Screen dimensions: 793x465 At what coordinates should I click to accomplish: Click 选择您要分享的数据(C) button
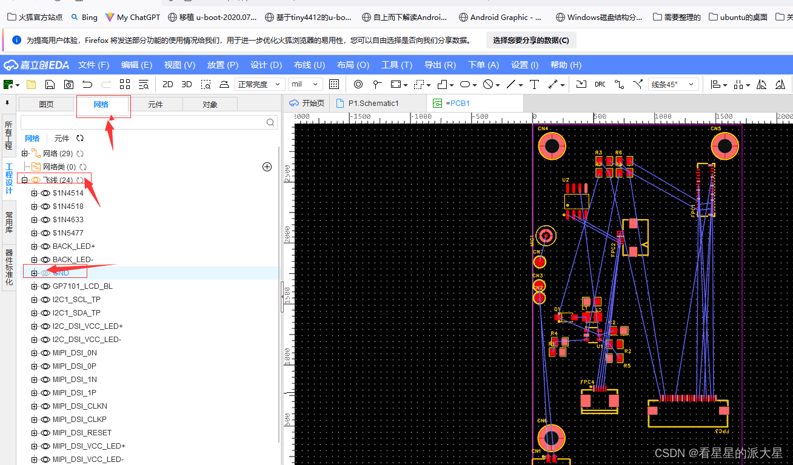531,41
